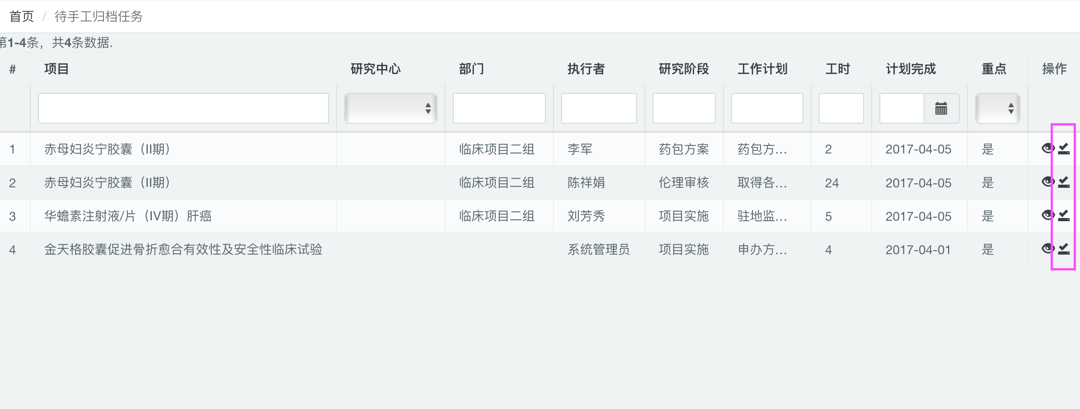This screenshot has height=409, width=1080.
Task: Sort table by 项目 column header
Action: tap(57, 69)
